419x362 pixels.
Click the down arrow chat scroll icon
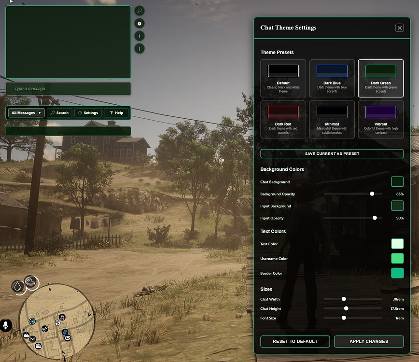[139, 49]
